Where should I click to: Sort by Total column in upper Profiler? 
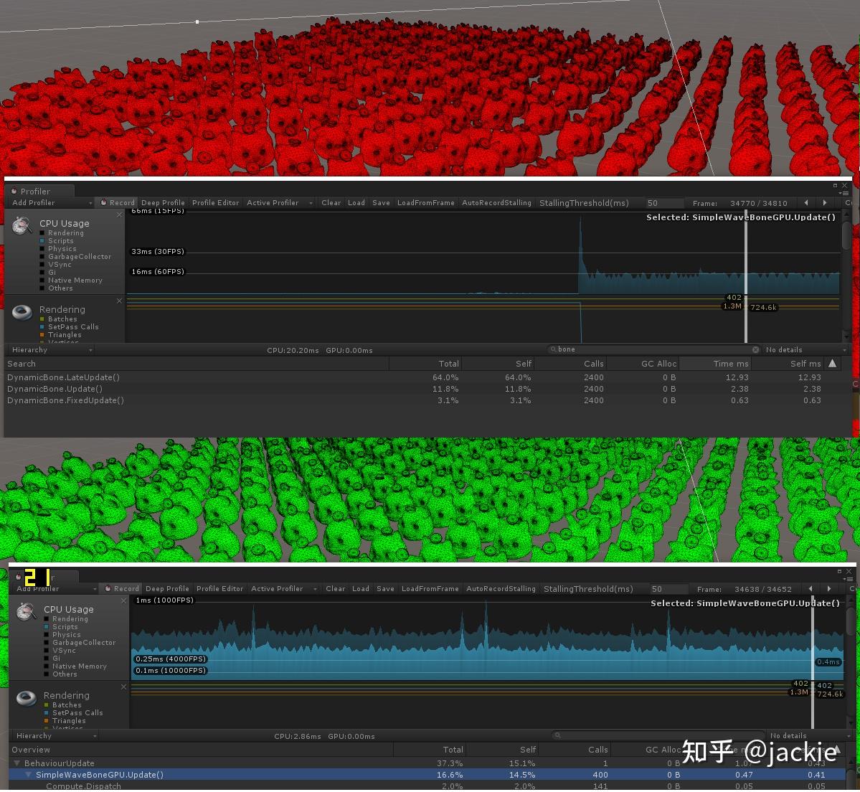point(425,363)
